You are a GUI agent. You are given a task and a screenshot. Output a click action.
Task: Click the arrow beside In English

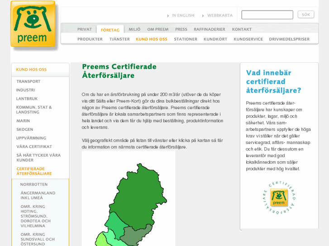[168, 16]
